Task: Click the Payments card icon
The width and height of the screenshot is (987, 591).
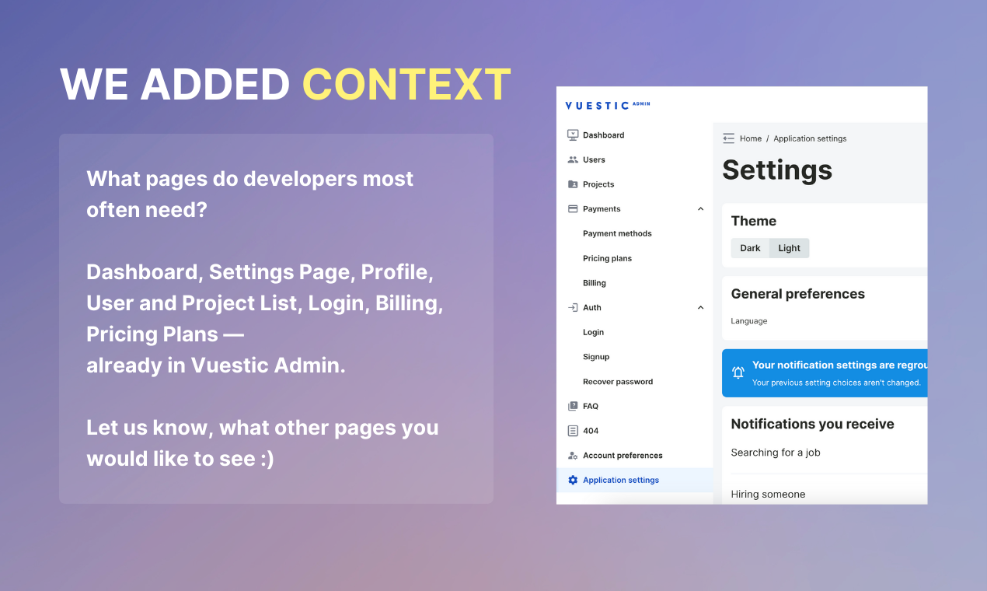Action: [x=573, y=208]
